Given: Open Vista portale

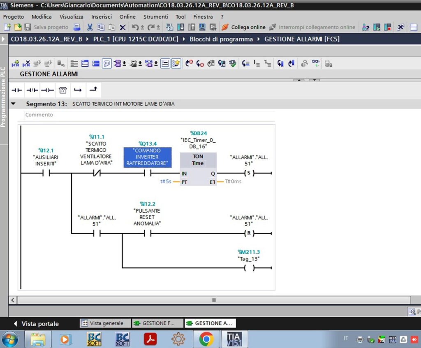Looking at the screenshot, I should pos(36,324).
